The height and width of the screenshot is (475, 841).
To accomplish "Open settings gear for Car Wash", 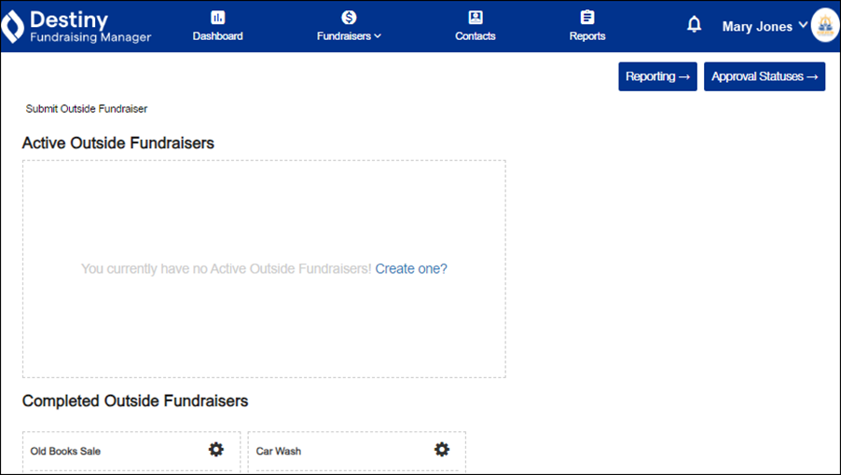I will click(442, 450).
